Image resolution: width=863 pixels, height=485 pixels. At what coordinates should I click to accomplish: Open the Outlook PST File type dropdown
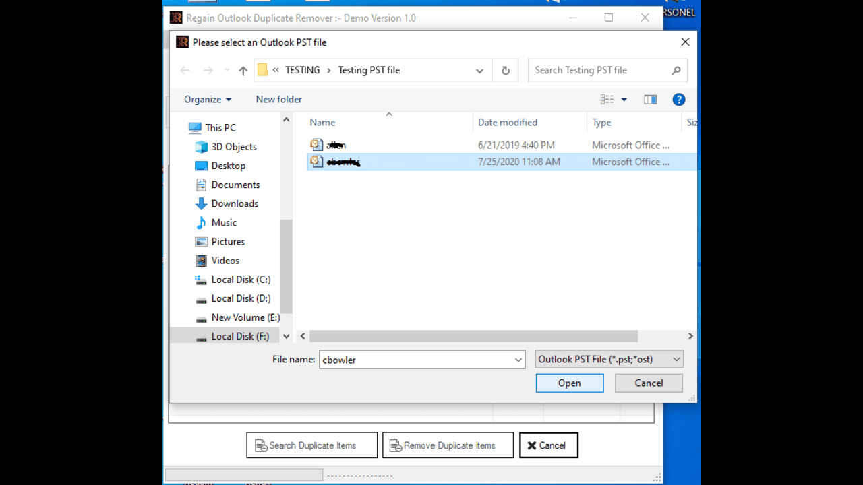[609, 359]
